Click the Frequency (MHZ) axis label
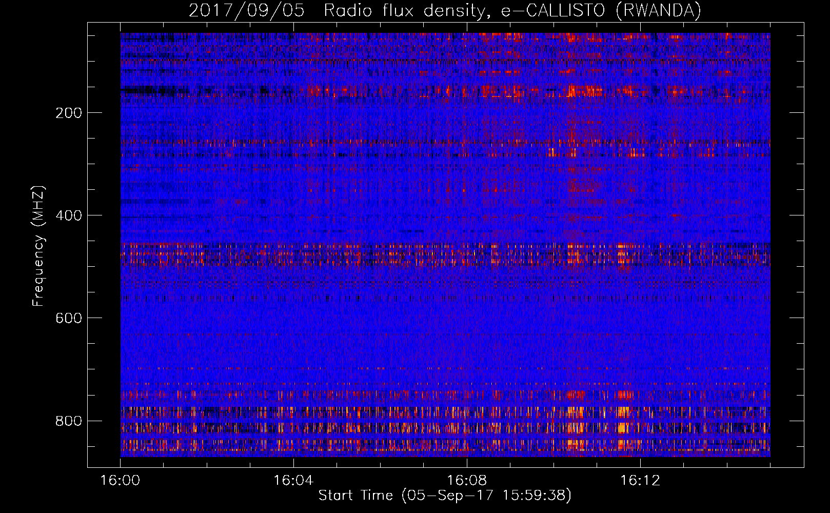 click(x=38, y=246)
